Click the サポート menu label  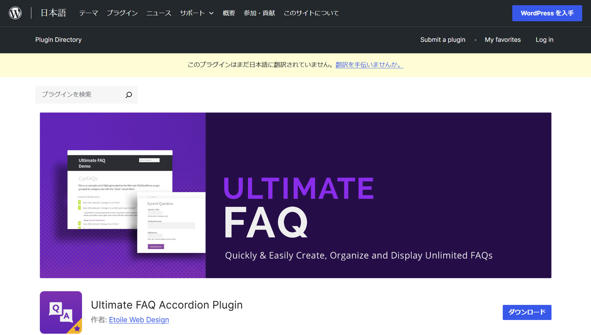tap(192, 13)
